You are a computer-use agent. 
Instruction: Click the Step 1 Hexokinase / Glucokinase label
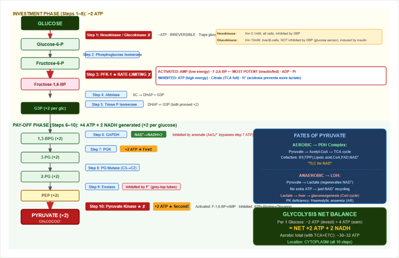[x=118, y=35]
